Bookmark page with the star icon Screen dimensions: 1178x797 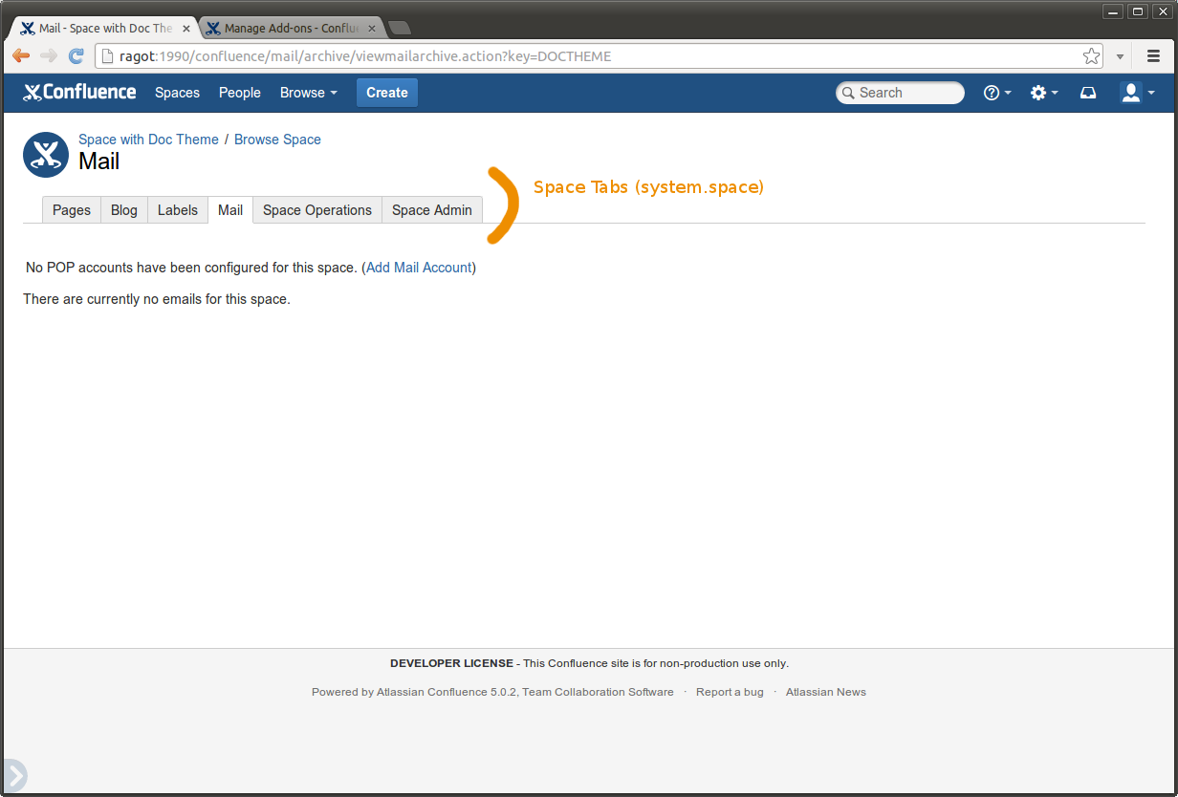pyautogui.click(x=1091, y=56)
